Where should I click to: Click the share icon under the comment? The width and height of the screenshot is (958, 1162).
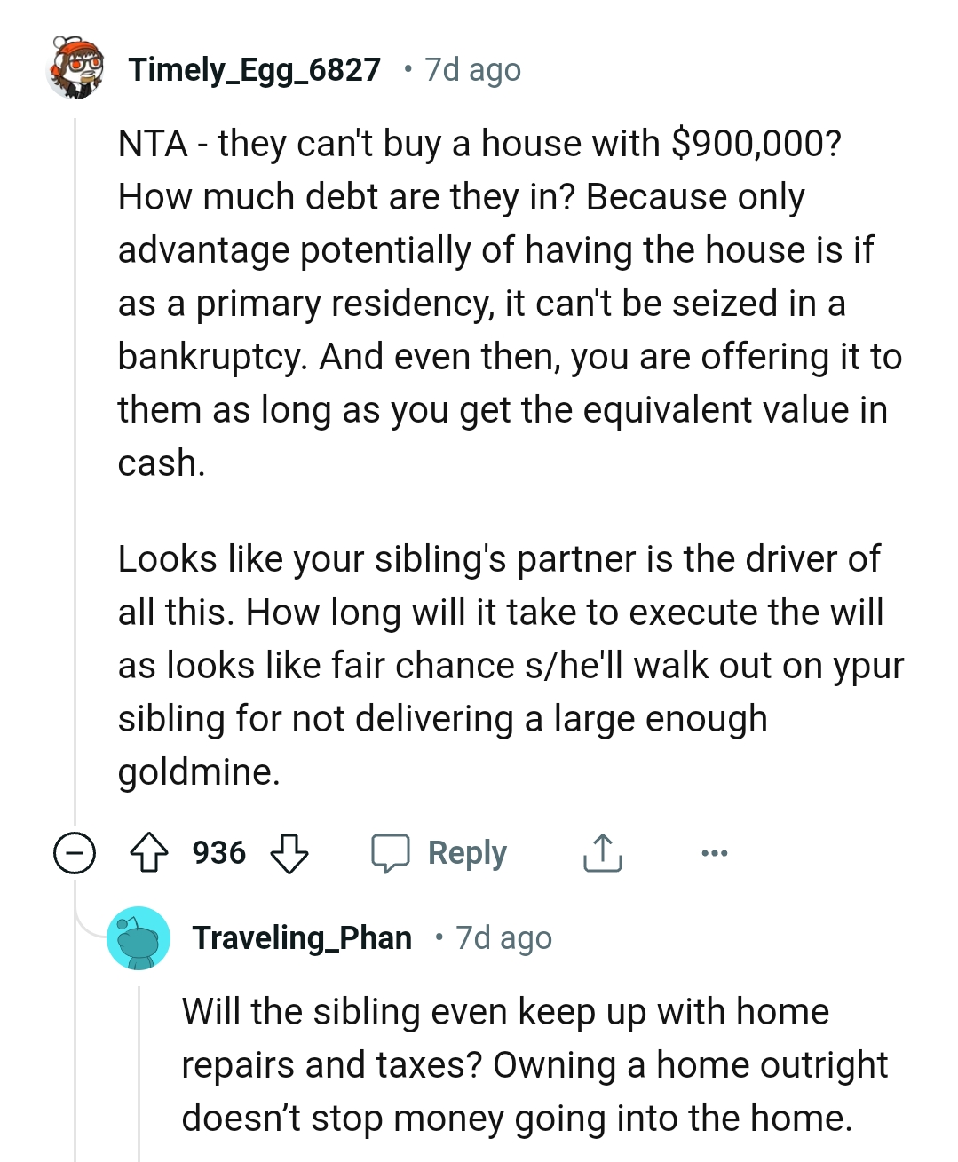click(x=602, y=852)
